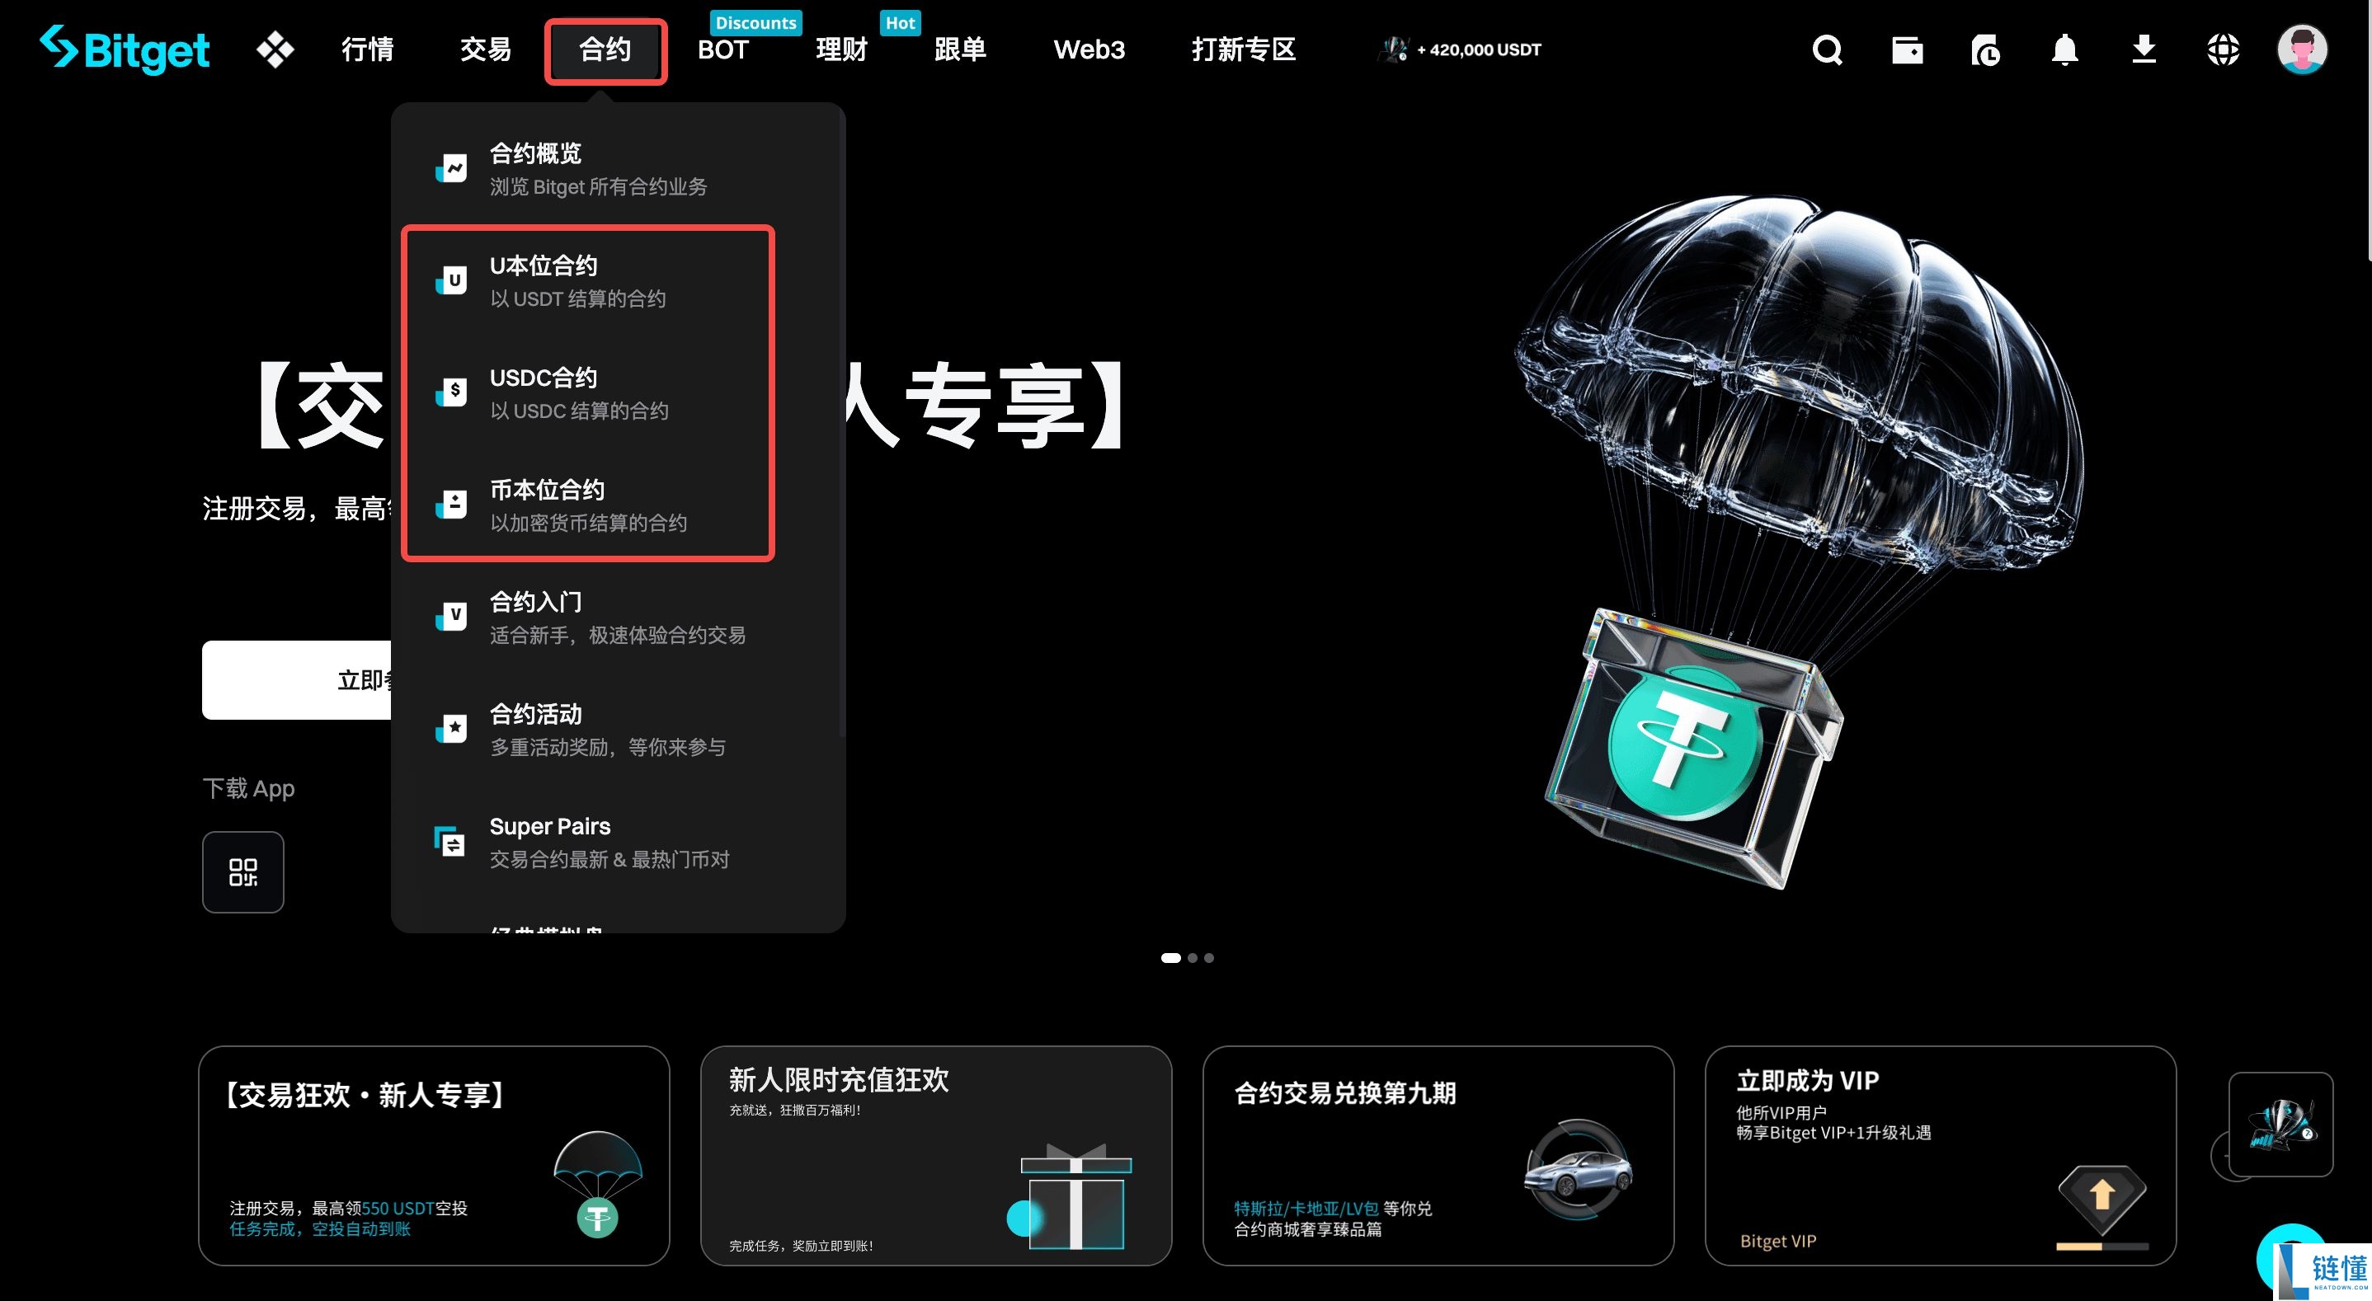The height and width of the screenshot is (1301, 2372).
Task: Select the third carousel indicator dot
Action: click(1209, 957)
